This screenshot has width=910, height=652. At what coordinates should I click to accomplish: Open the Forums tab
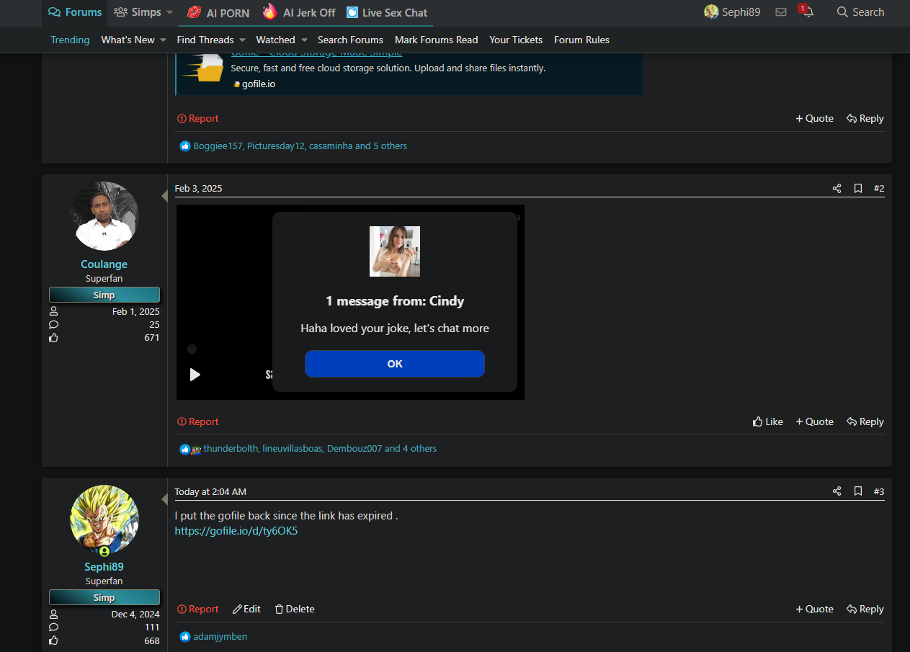click(x=75, y=12)
